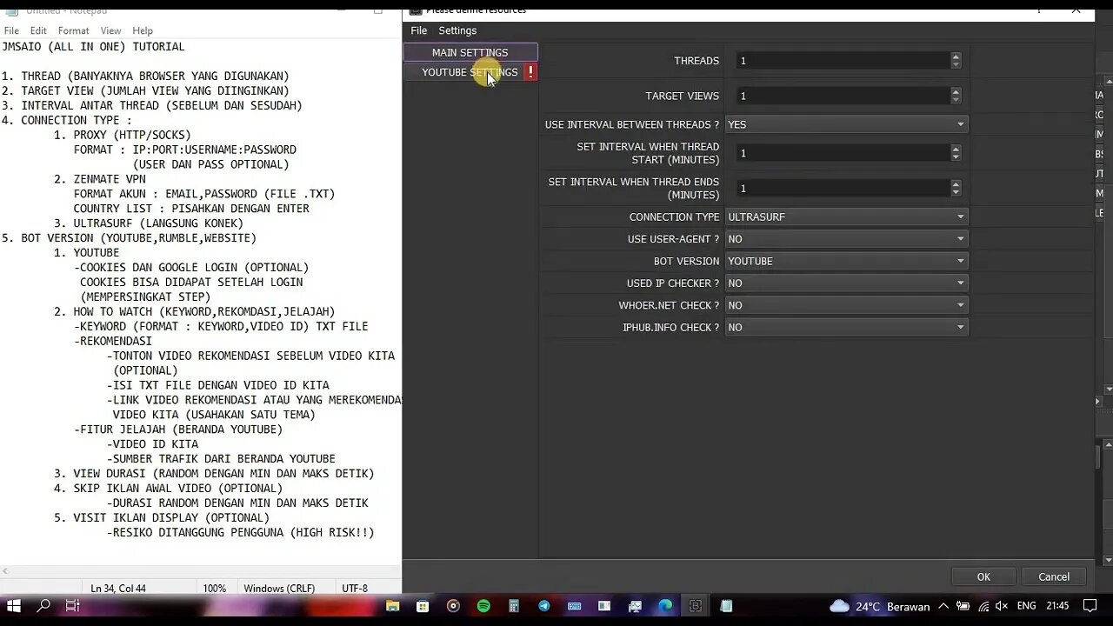Open WHOER.NET CHECK dropdown
1113x626 pixels.
[846, 305]
